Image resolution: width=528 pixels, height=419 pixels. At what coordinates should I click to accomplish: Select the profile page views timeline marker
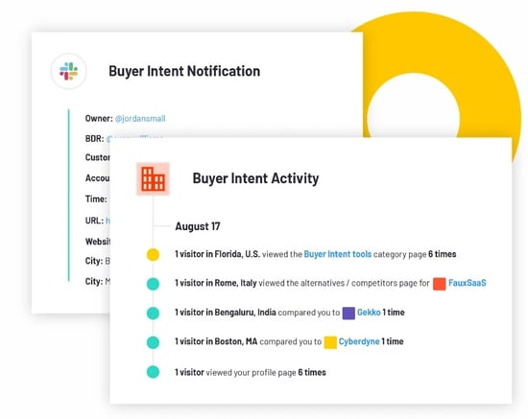(153, 372)
